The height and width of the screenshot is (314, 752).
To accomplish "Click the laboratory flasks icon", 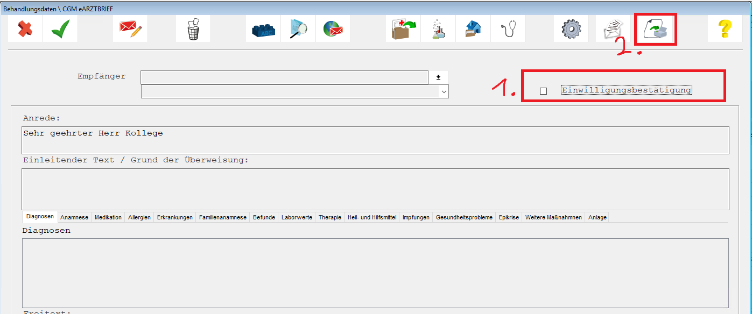I will coord(438,28).
